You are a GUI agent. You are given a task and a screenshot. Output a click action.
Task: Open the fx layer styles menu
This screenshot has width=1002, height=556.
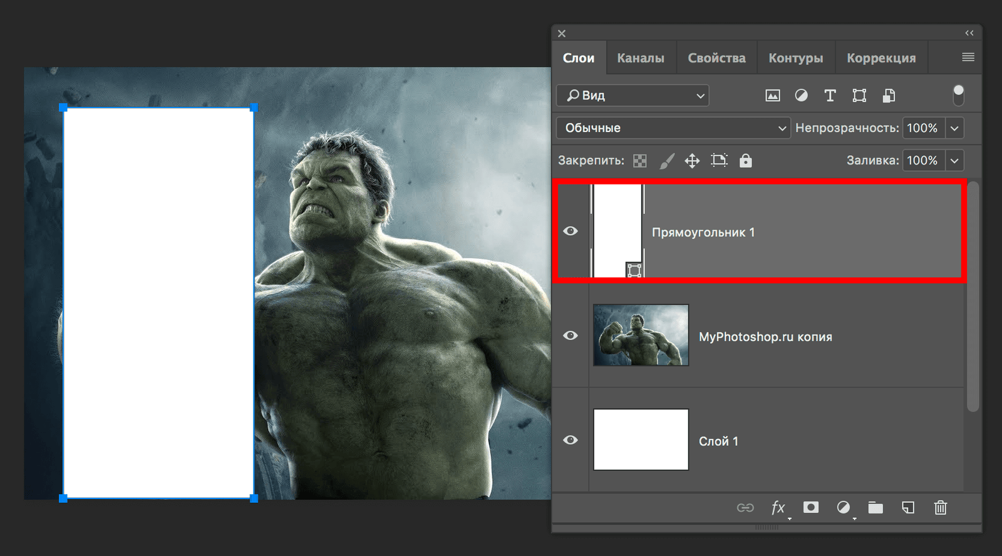(778, 507)
